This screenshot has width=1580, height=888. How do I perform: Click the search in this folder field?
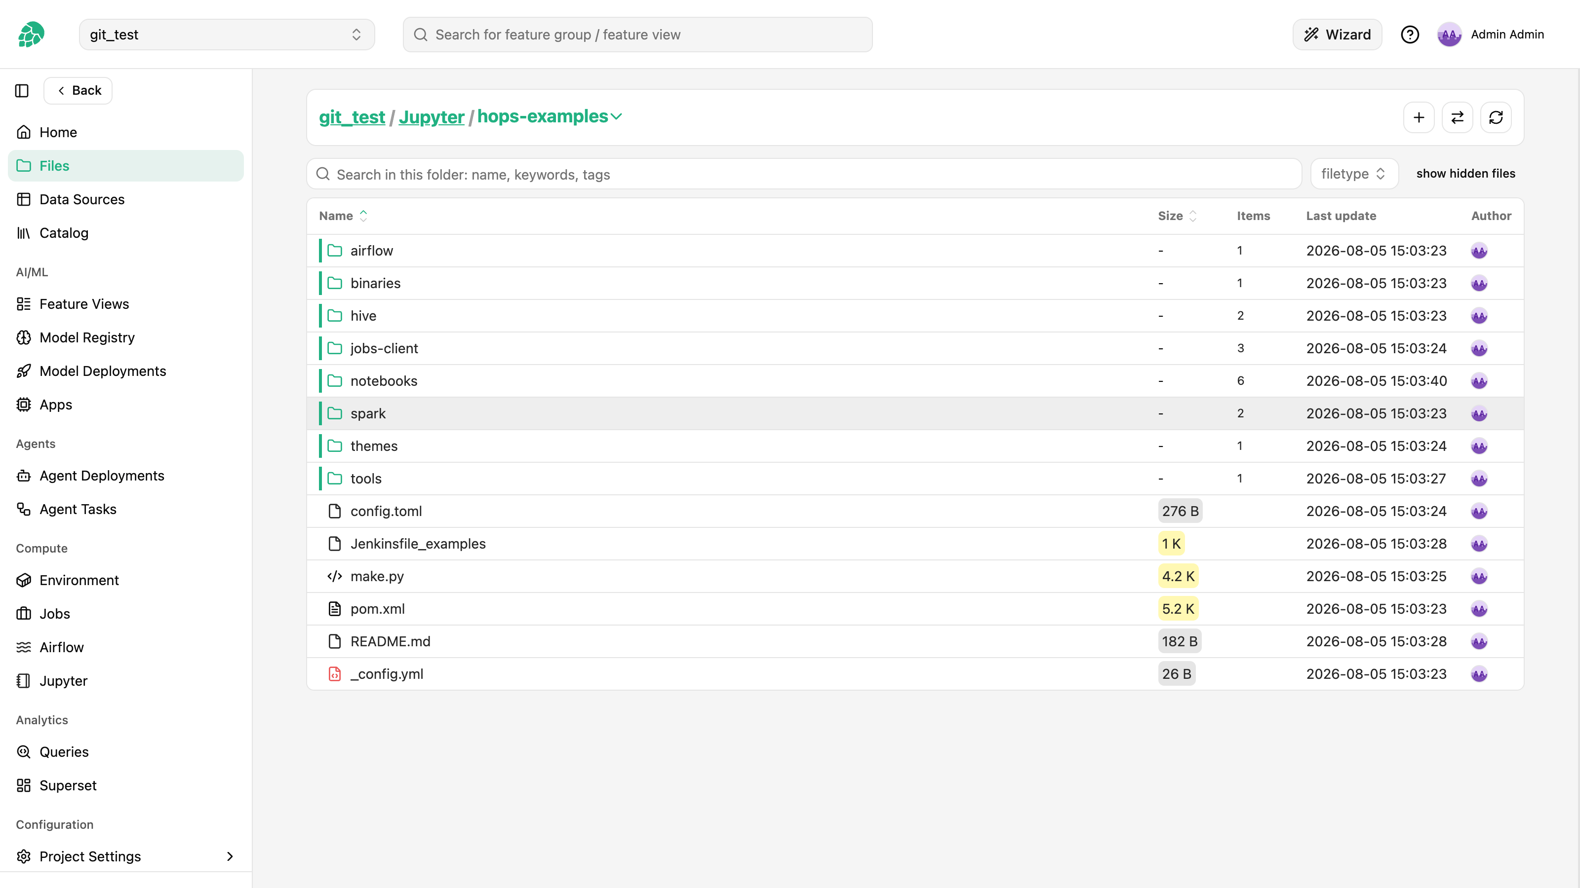[x=804, y=174]
